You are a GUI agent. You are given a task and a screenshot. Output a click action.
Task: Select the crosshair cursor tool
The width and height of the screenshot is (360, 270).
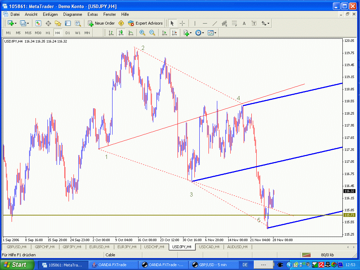(182, 23)
